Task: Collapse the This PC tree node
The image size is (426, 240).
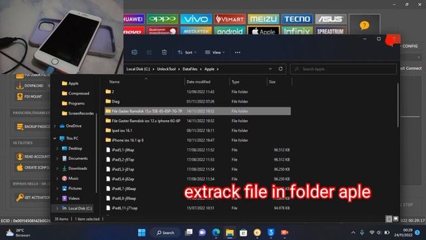Action: click(x=55, y=139)
